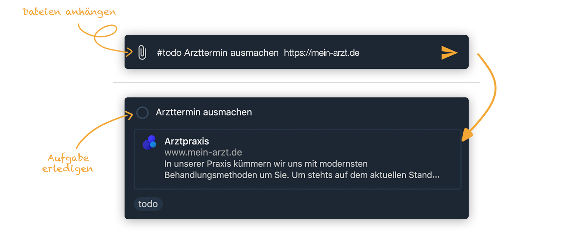Click the horizontal divider line between the panels
579x241 pixels.
pos(296,82)
